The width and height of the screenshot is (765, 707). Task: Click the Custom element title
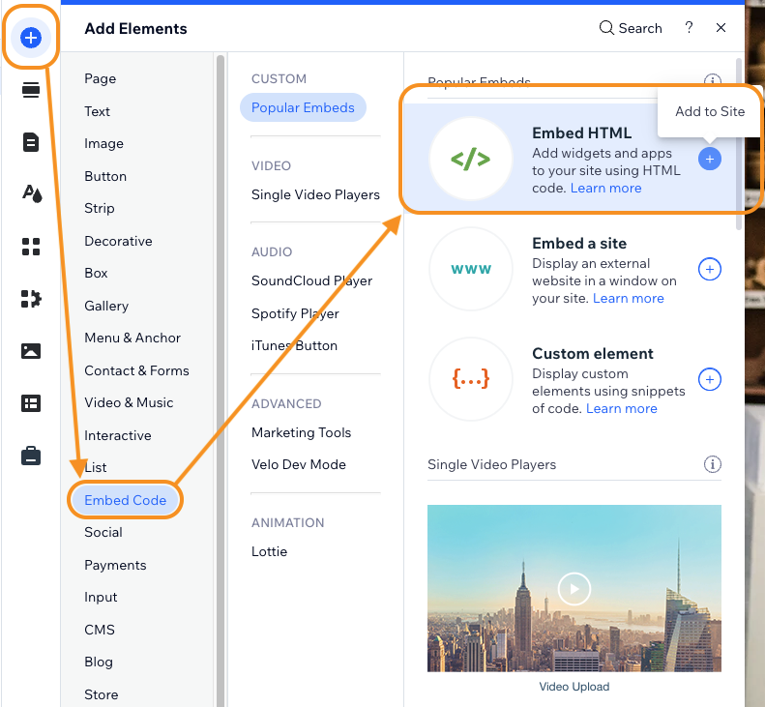[x=592, y=353]
